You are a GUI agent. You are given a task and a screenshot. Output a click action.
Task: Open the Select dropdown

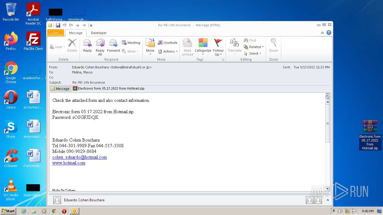[x=253, y=53]
